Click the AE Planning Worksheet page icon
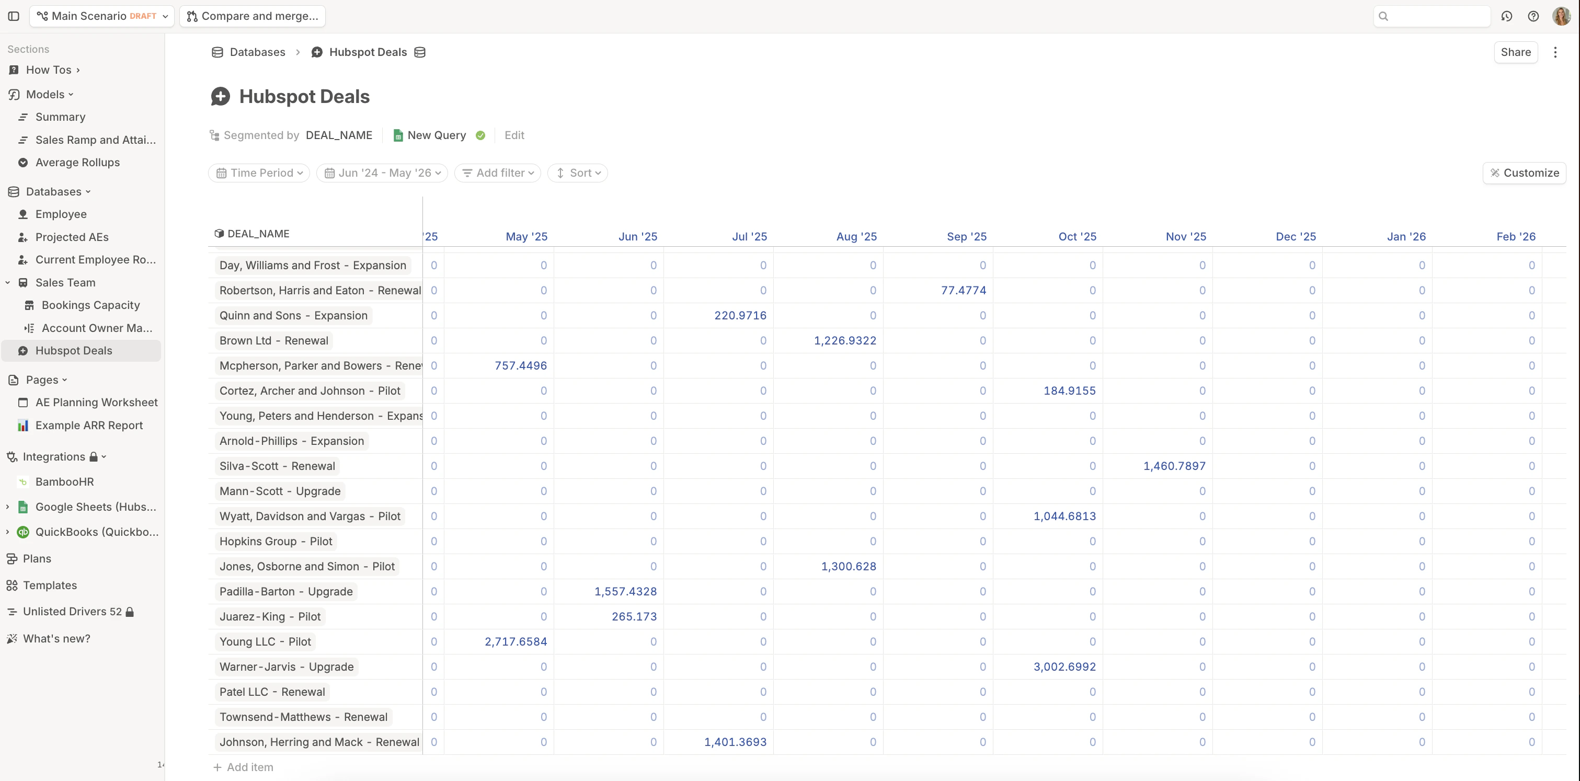 22,402
